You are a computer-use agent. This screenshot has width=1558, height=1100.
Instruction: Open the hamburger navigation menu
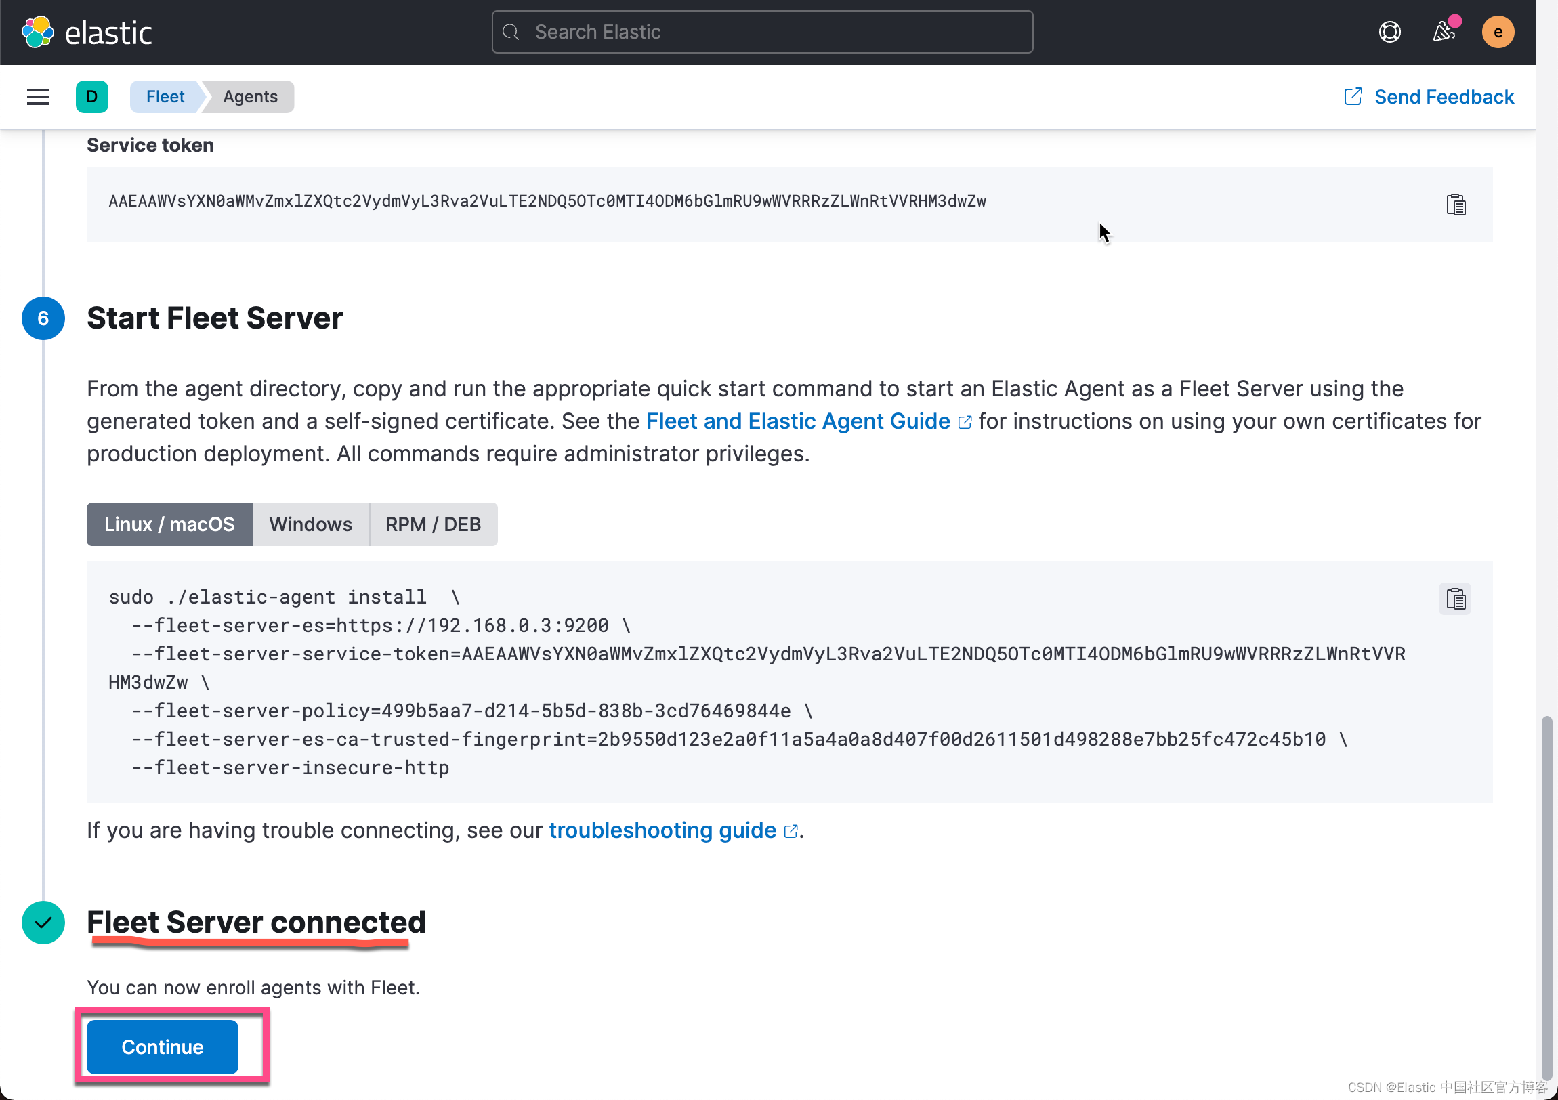(x=37, y=96)
